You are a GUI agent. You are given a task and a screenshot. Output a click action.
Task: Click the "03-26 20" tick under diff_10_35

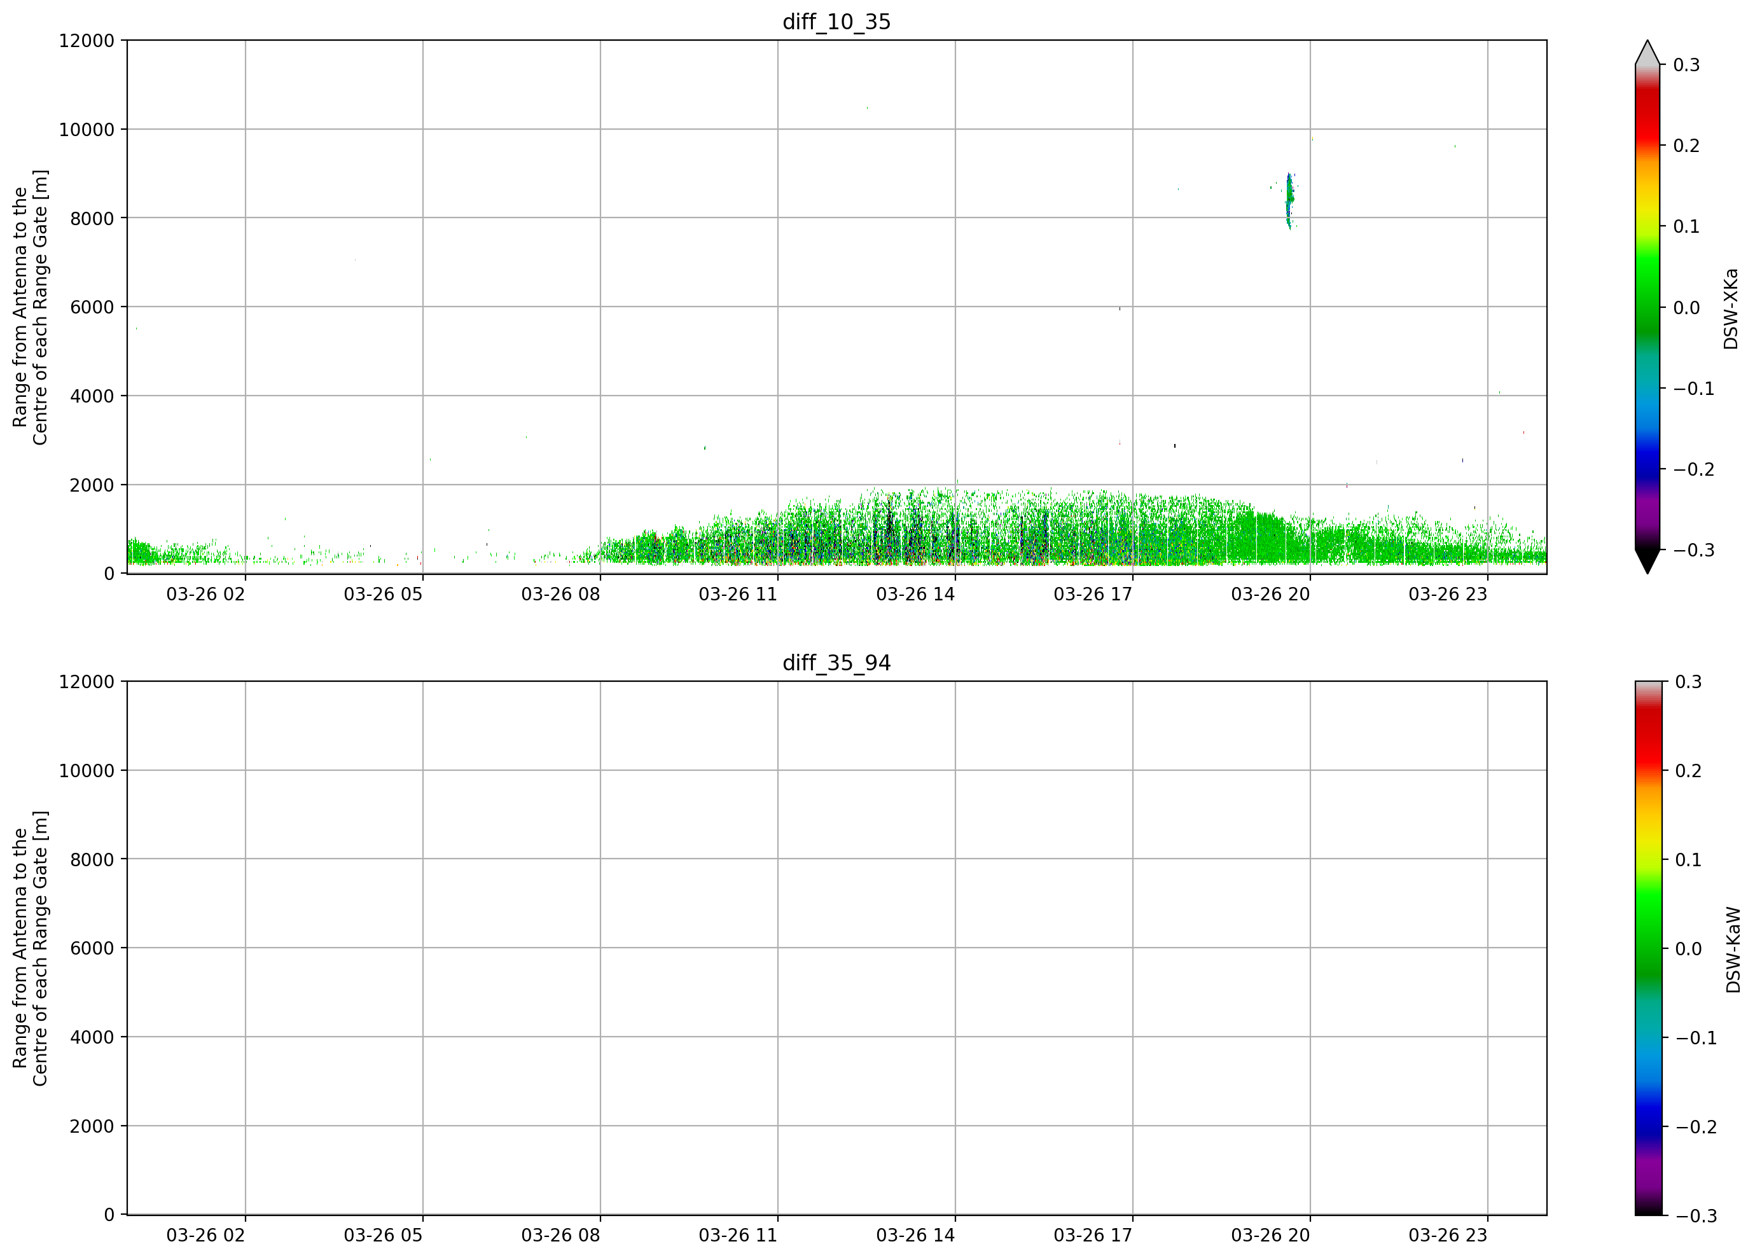[x=1270, y=594]
